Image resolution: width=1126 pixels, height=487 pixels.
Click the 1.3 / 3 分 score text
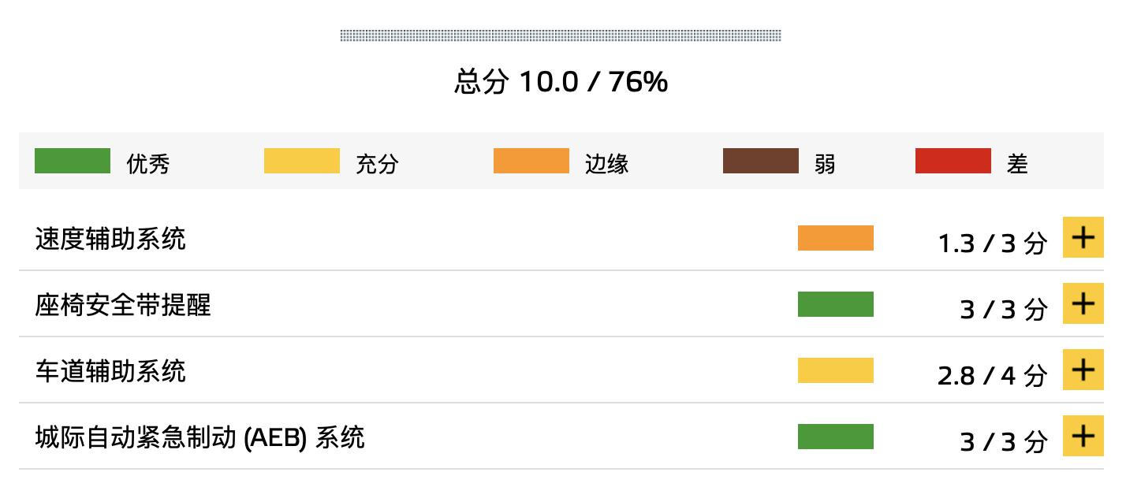(992, 243)
